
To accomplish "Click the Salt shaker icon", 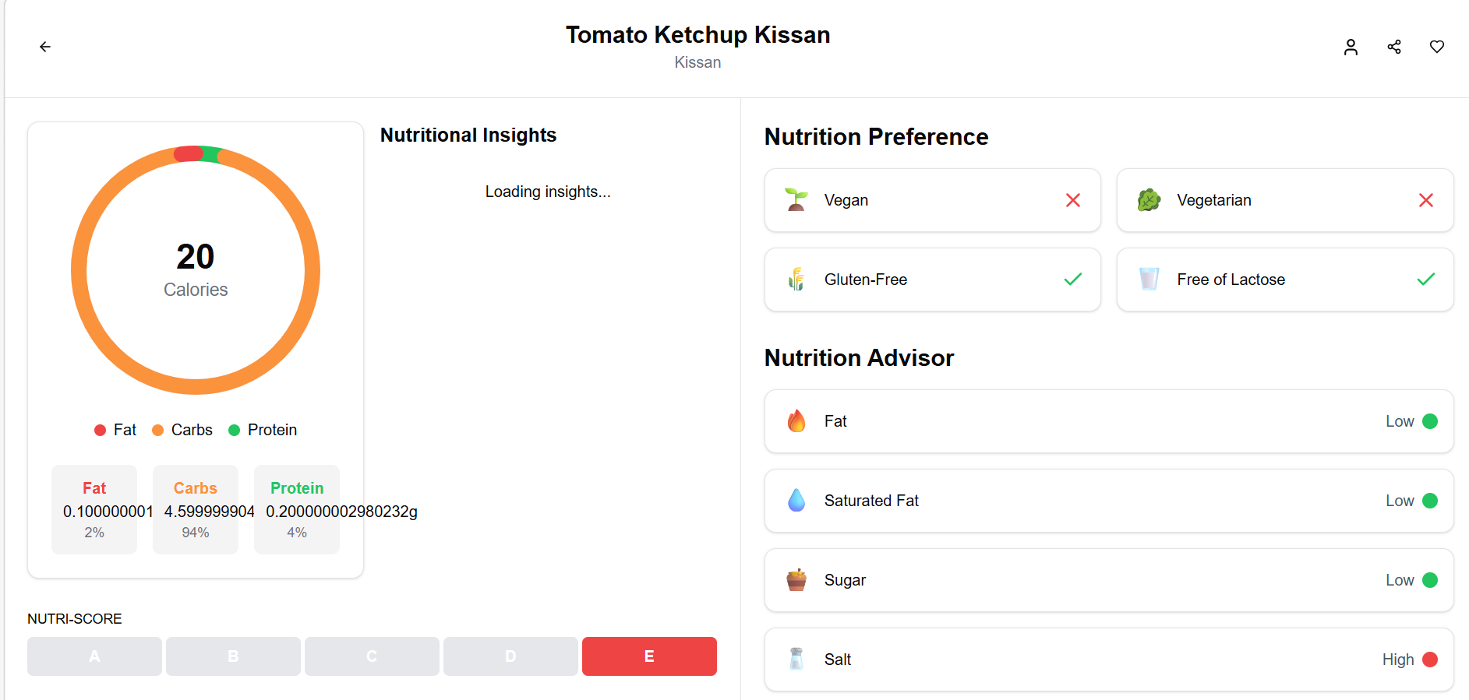I will pos(796,660).
